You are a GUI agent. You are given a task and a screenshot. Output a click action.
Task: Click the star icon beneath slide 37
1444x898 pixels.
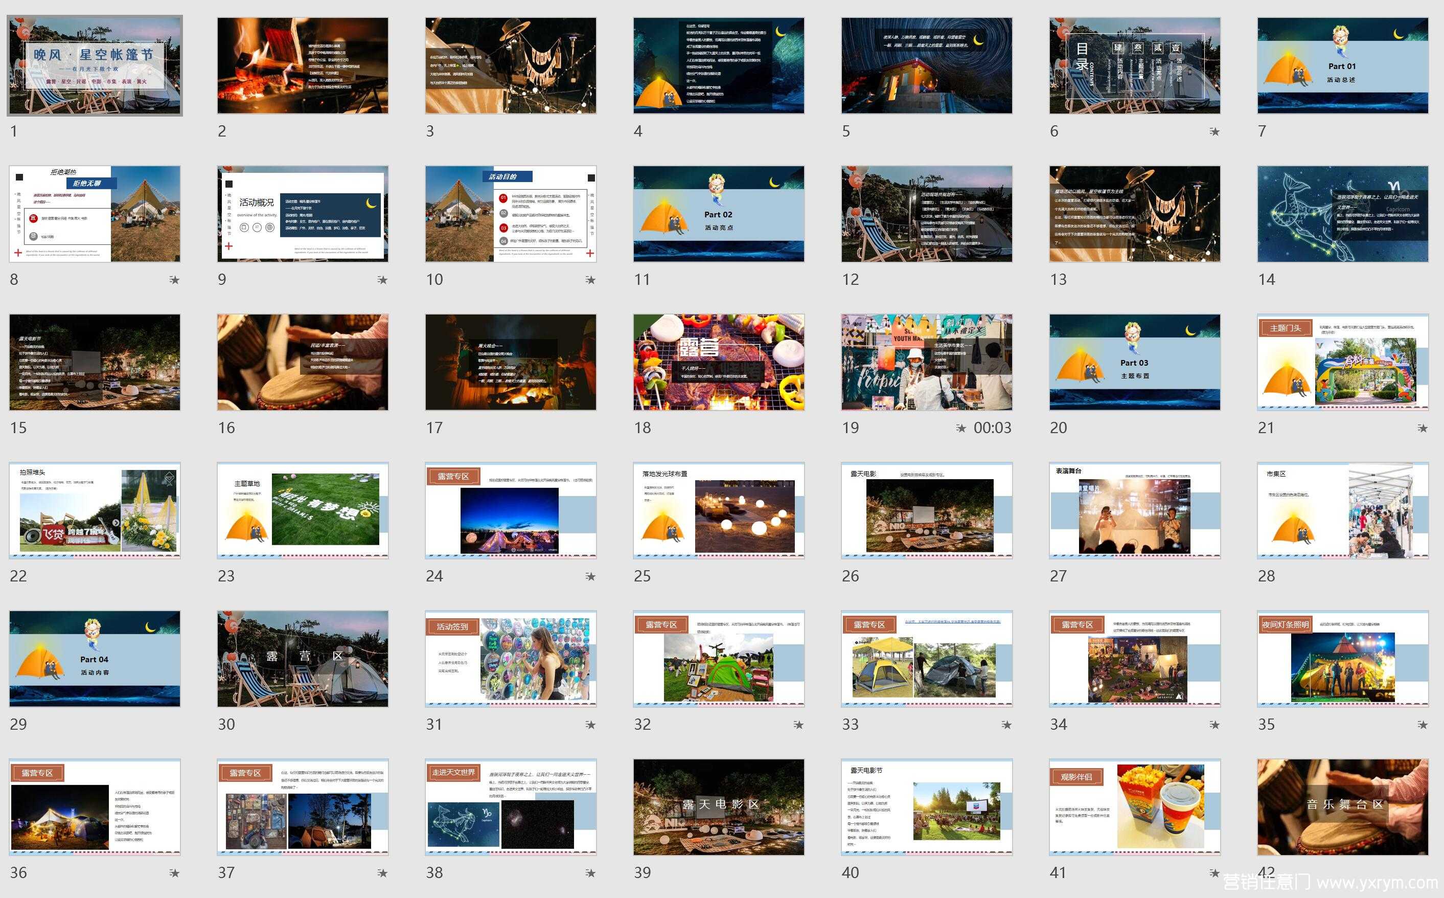click(x=382, y=872)
